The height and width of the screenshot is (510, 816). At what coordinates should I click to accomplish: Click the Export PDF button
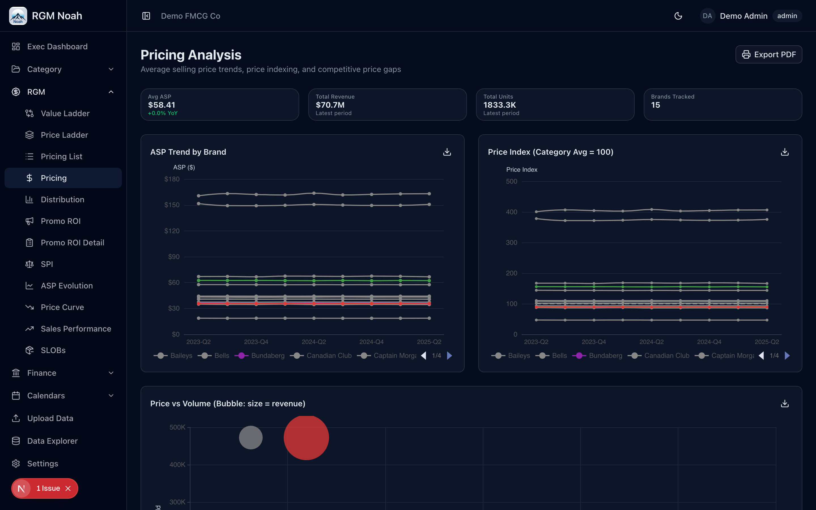[x=768, y=55]
